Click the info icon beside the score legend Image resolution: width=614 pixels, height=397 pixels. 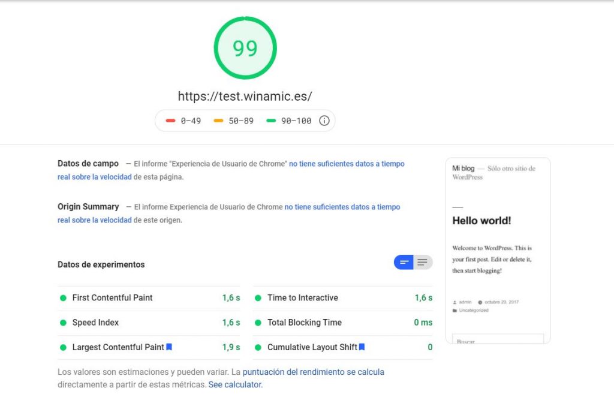tap(324, 121)
